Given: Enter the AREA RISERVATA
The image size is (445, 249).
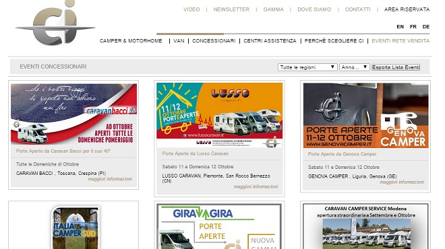Looking at the screenshot, I should coord(407,9).
